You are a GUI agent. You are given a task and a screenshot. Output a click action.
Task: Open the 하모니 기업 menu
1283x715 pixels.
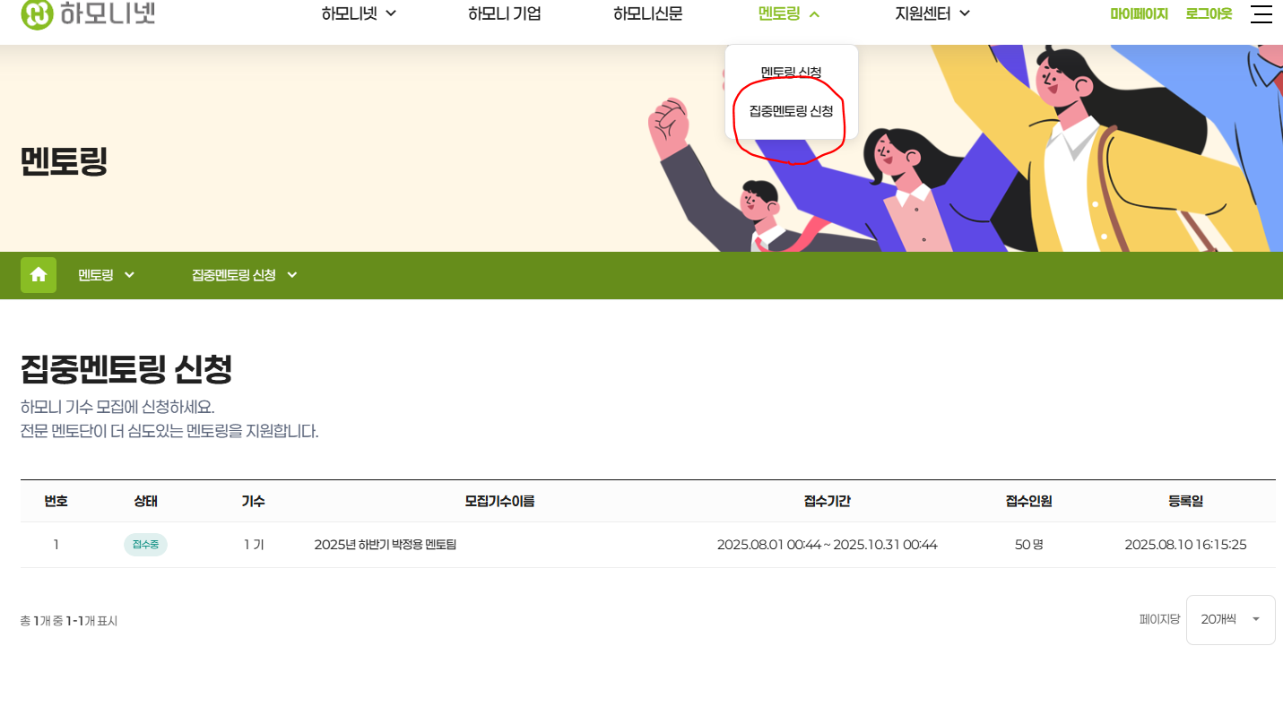click(x=504, y=13)
